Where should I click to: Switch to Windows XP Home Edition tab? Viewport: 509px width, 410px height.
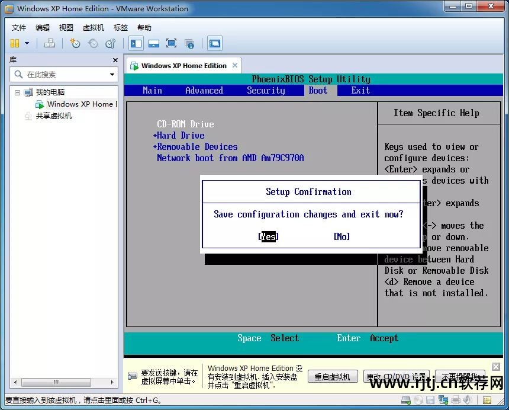coord(183,66)
